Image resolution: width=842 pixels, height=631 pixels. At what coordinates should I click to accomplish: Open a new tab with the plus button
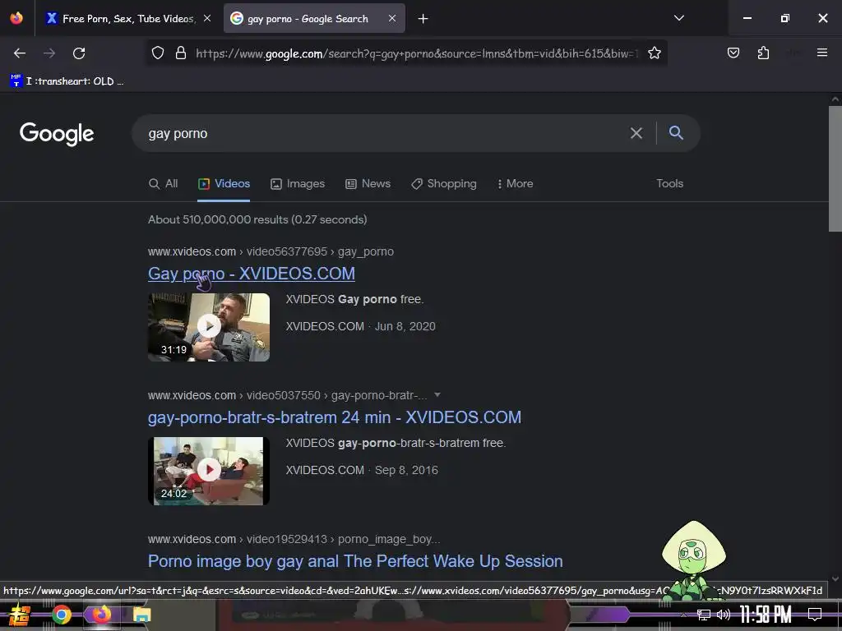(423, 19)
